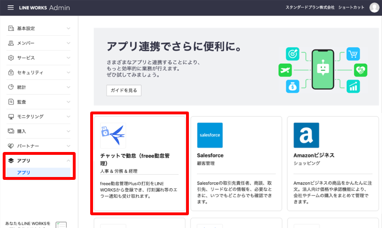Open the Amazonビジネス app title

314,155
